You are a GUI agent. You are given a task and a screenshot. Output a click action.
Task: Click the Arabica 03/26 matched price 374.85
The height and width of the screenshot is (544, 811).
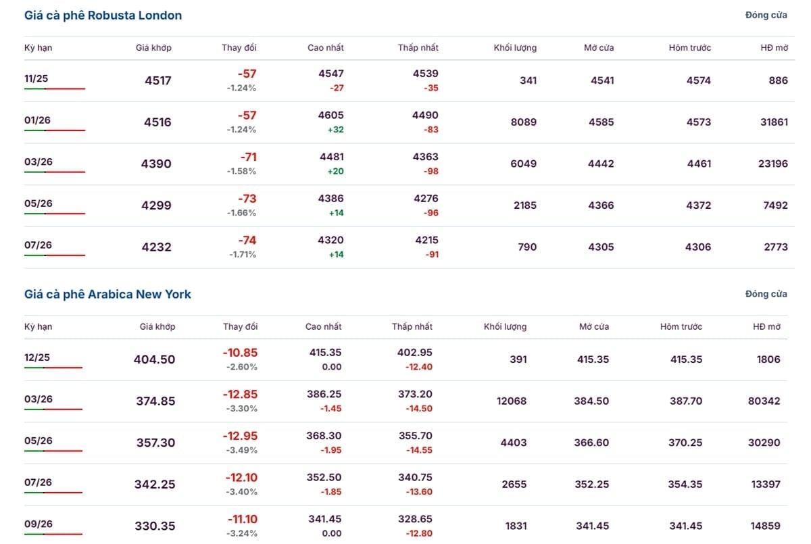tap(155, 401)
